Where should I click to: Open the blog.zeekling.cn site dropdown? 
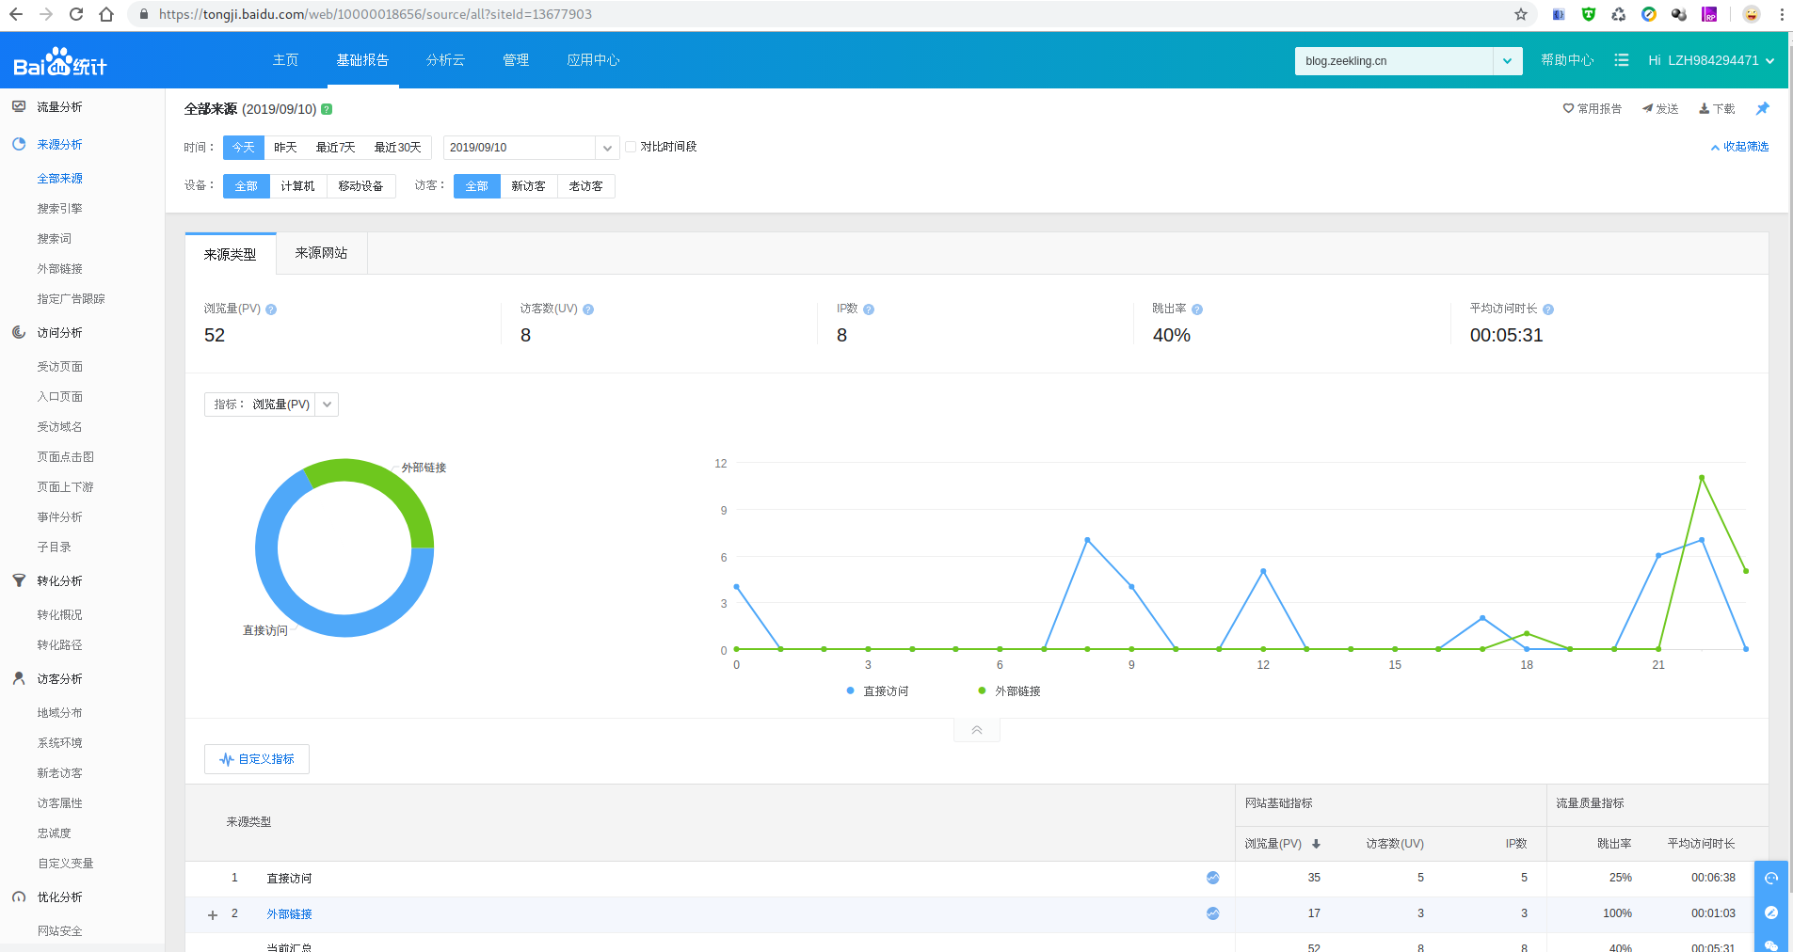tap(1506, 61)
